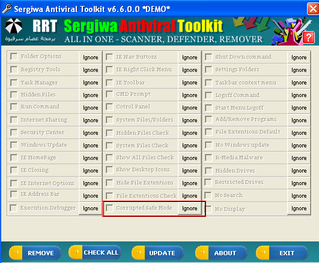
Task: Click Ignore next to Shut Down command
Action: [x=299, y=58]
